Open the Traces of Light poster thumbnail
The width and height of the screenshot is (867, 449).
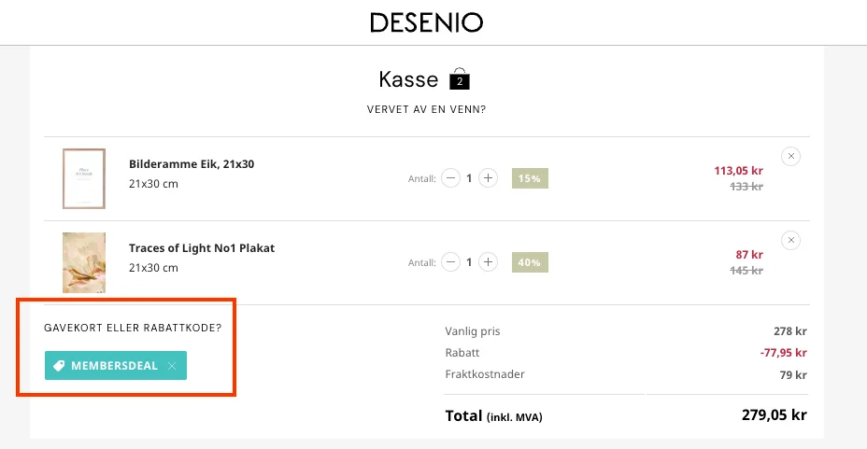tap(84, 262)
